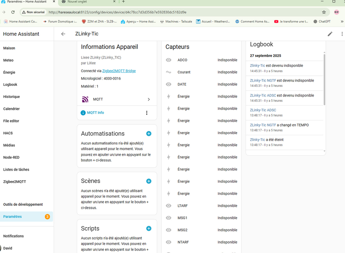
Task: Open the Z2M et ZHA - SLZB bookmark
Action: tap(99, 21)
